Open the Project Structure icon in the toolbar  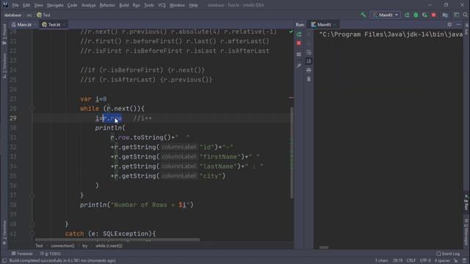[445, 15]
